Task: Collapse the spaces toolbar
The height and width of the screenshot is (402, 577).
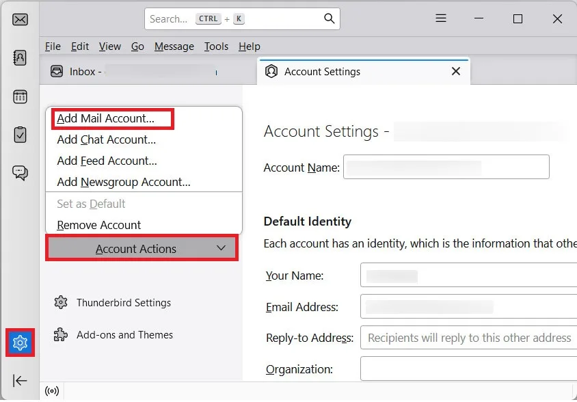Action: coord(19,381)
